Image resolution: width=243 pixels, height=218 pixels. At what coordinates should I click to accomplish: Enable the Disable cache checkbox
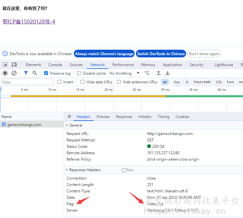[79, 73]
